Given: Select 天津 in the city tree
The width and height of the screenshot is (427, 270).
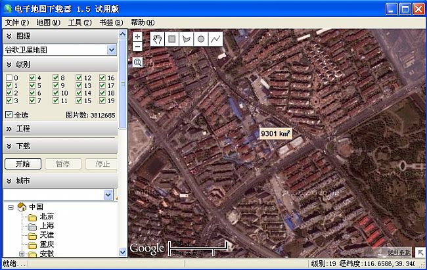Looking at the screenshot, I should [x=47, y=235].
